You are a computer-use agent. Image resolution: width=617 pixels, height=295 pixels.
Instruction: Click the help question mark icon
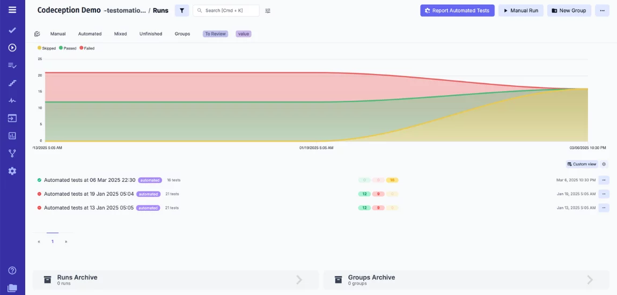[12, 271]
